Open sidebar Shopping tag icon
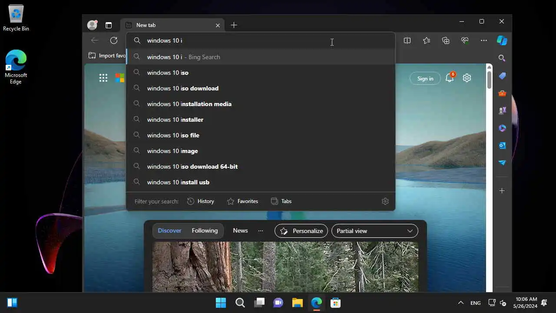This screenshot has width=556, height=313. click(502, 76)
